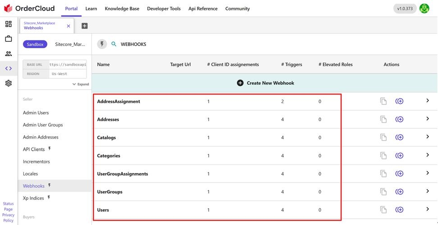
Task: Open the Developer Tools menu
Action: (x=164, y=9)
